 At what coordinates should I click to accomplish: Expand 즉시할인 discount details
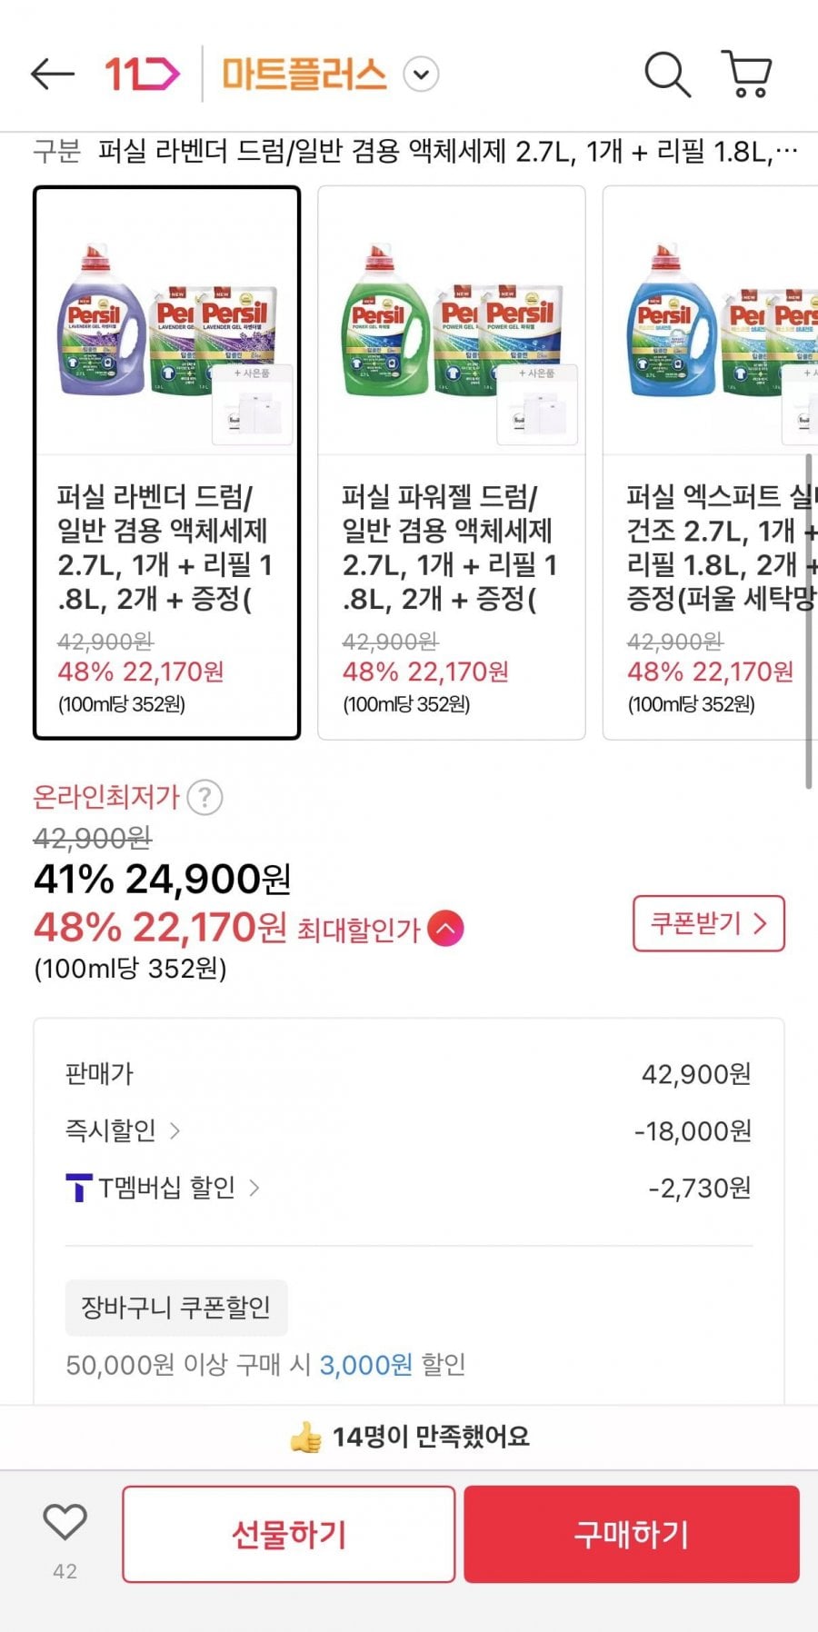tap(175, 1130)
